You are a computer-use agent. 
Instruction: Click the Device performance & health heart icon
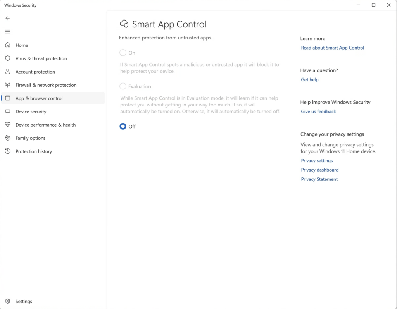click(x=7, y=125)
